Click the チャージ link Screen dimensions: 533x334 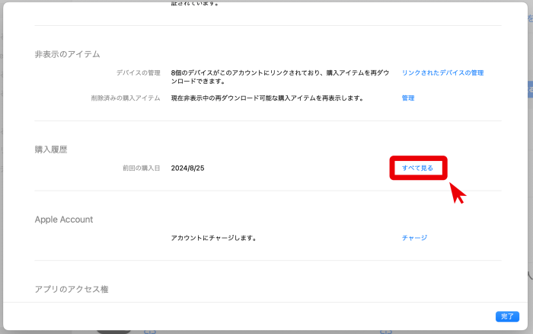[x=414, y=238]
